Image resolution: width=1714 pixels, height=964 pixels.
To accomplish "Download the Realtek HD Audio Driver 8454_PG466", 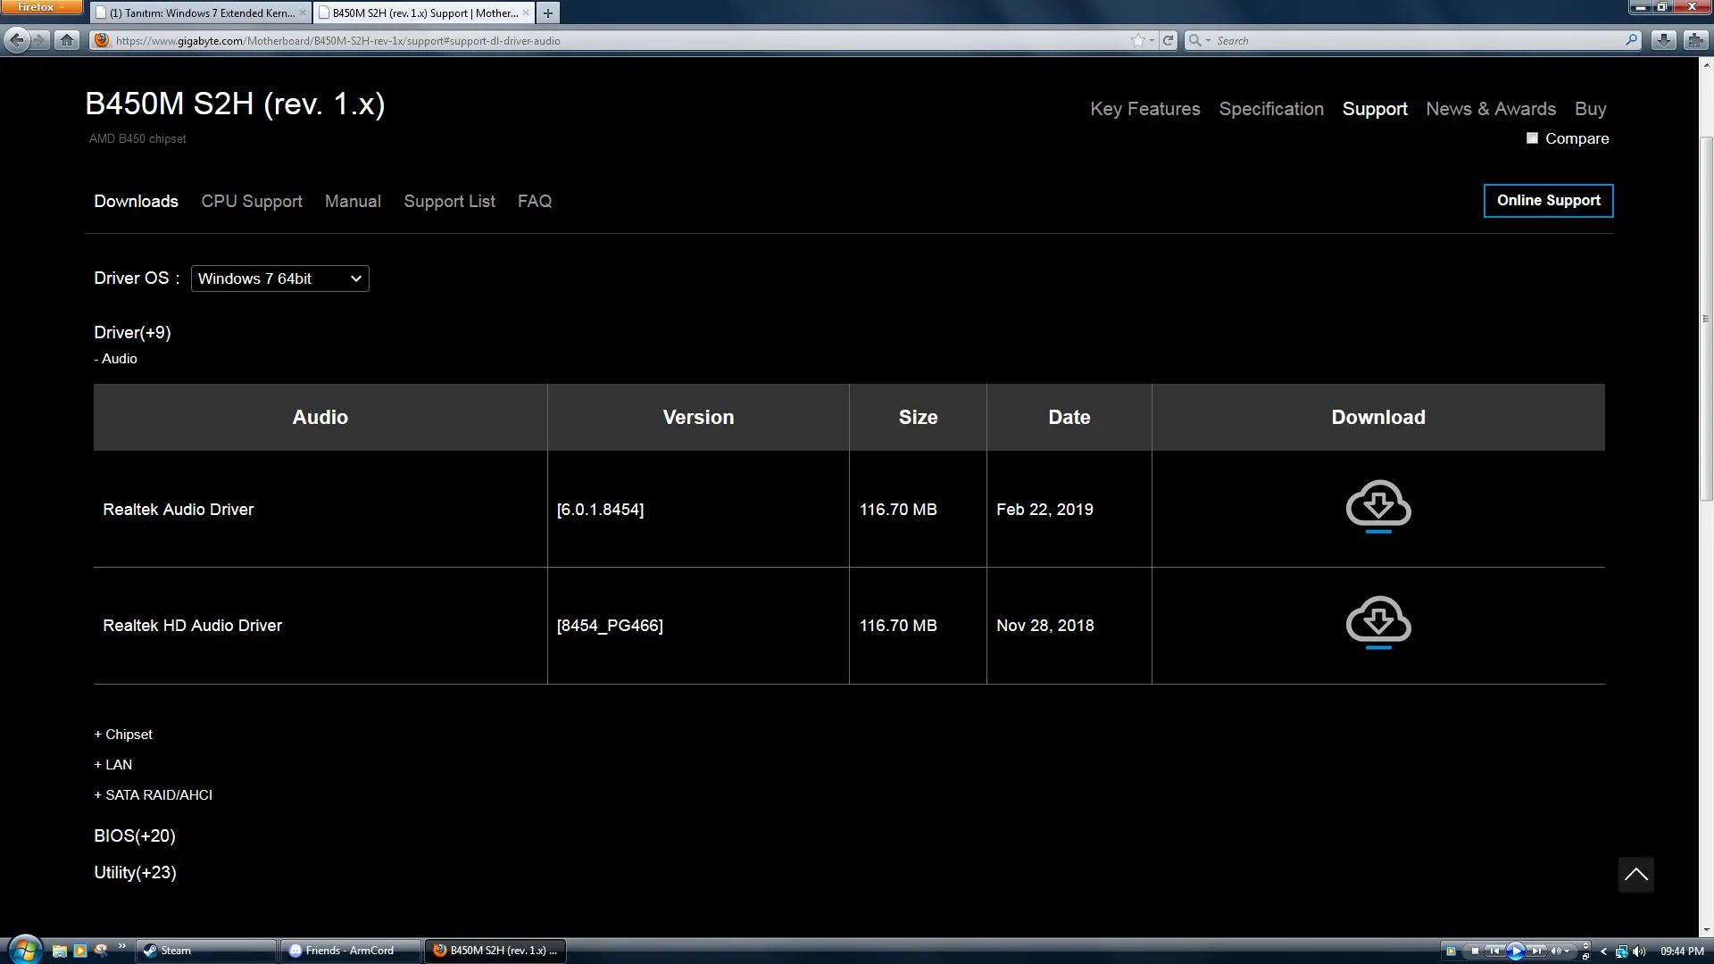I will (x=1378, y=622).
